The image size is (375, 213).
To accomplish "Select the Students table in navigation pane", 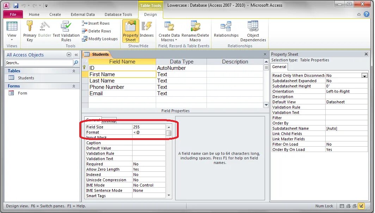I will tap(26, 78).
